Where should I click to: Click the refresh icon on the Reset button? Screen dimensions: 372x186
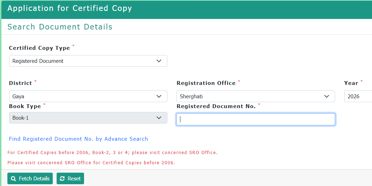[62, 179]
